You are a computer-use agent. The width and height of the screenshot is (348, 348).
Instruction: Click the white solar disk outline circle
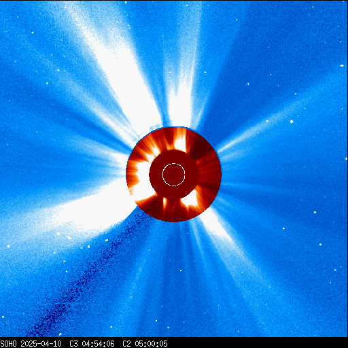point(174,175)
